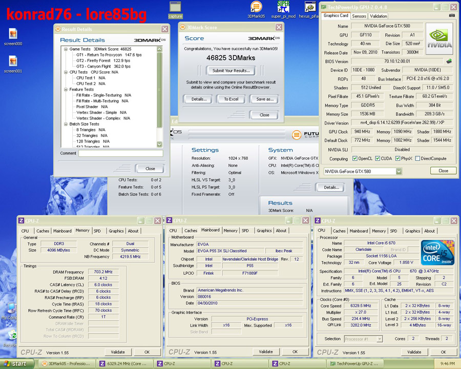Launch the super_pi_mod desktop shortcut
The image size is (461, 369).
[283, 10]
